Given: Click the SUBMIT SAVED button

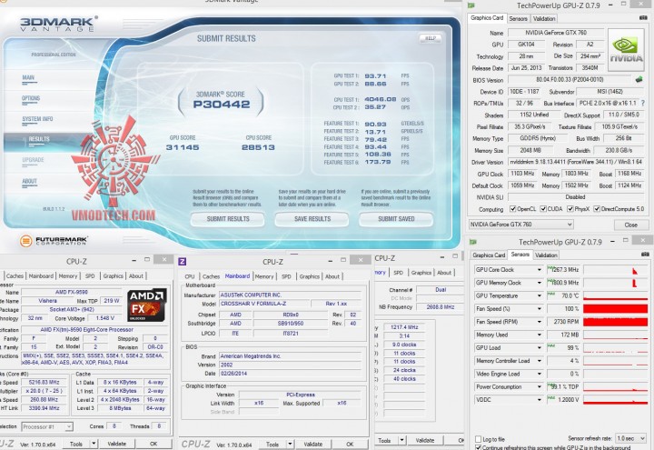Looking at the screenshot, I should coord(396,219).
